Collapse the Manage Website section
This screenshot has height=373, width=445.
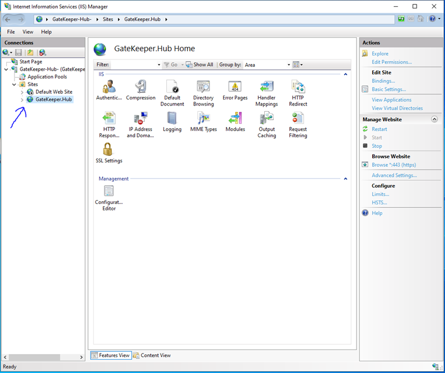click(x=434, y=119)
